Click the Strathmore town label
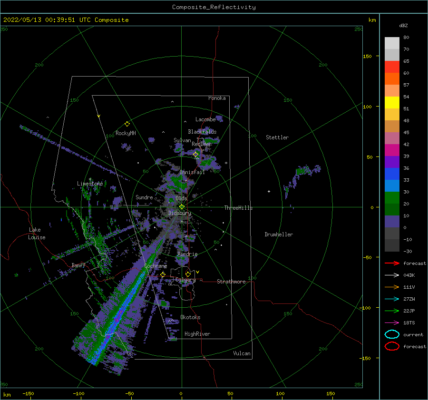This screenshot has height=400, width=428. pyautogui.click(x=231, y=282)
